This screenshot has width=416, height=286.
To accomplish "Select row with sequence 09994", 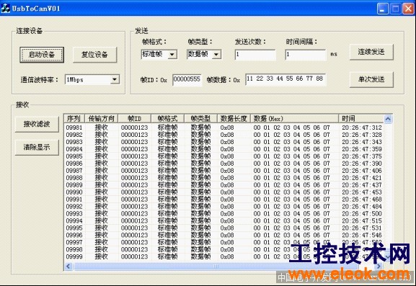I will pyautogui.click(x=224, y=220).
